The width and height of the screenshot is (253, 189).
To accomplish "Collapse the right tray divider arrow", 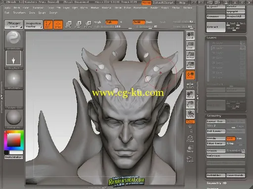I will pyautogui.click(x=197, y=97).
